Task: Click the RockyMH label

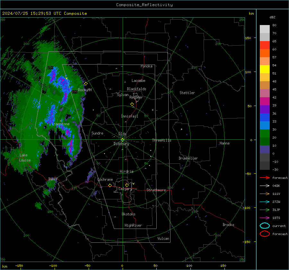Action: point(85,90)
